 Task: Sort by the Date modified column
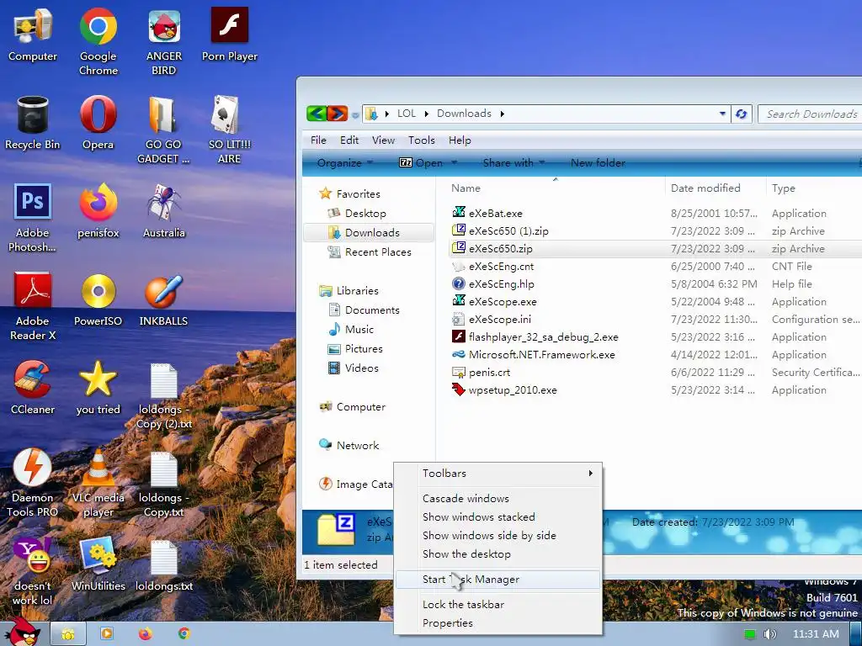tap(715, 188)
